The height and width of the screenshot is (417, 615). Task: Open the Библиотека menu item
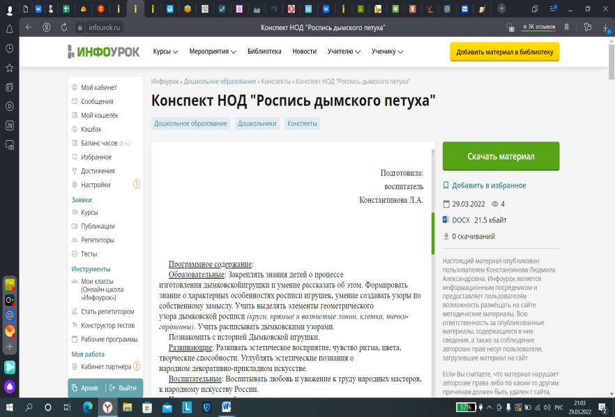264,52
